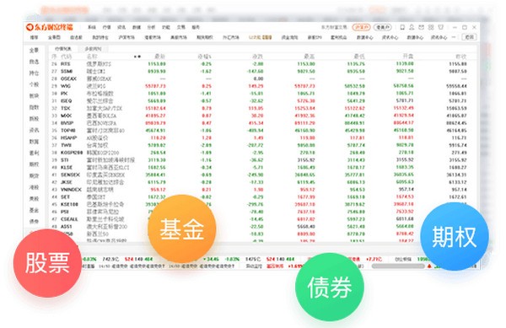506x328 pixels.
Task: Click the red 股票 circle badge
Action: point(47,263)
